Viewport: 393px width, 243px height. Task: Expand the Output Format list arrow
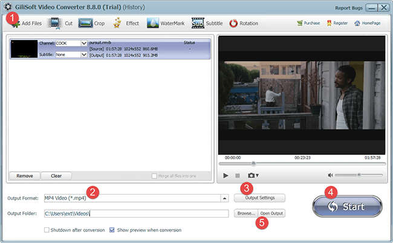(x=225, y=198)
